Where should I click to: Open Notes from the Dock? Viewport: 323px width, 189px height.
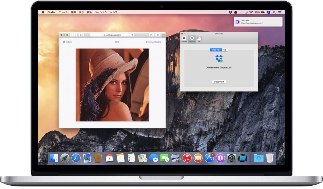(120, 158)
